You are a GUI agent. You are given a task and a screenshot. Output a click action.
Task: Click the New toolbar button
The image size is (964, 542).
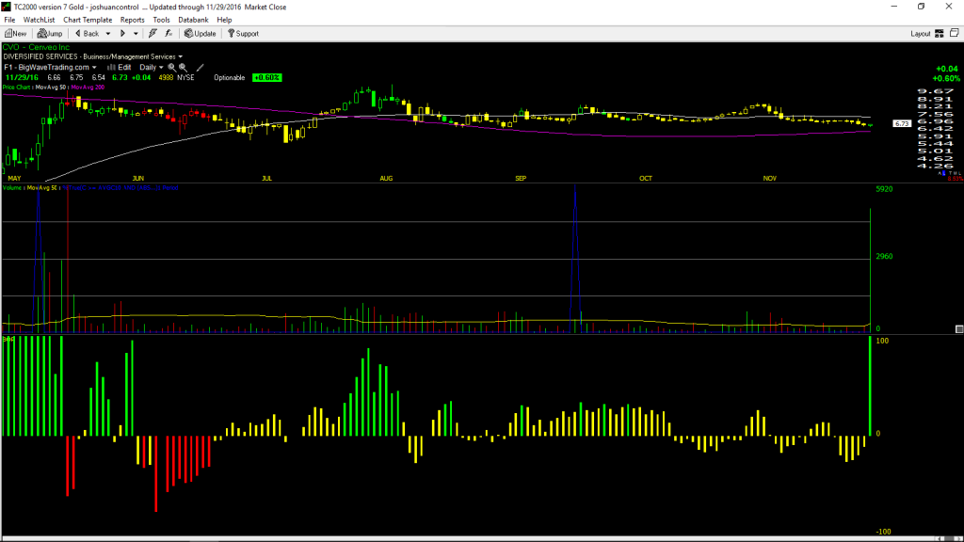point(15,34)
